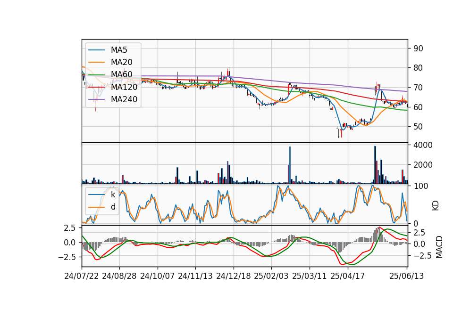Click the 24/11/13 date tick label
Image resolution: width=453 pixels, height=325 pixels.
(x=195, y=276)
